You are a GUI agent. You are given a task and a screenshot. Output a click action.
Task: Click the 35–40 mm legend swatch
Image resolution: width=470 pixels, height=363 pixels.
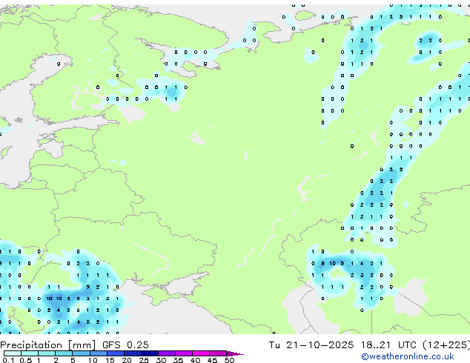183,353
